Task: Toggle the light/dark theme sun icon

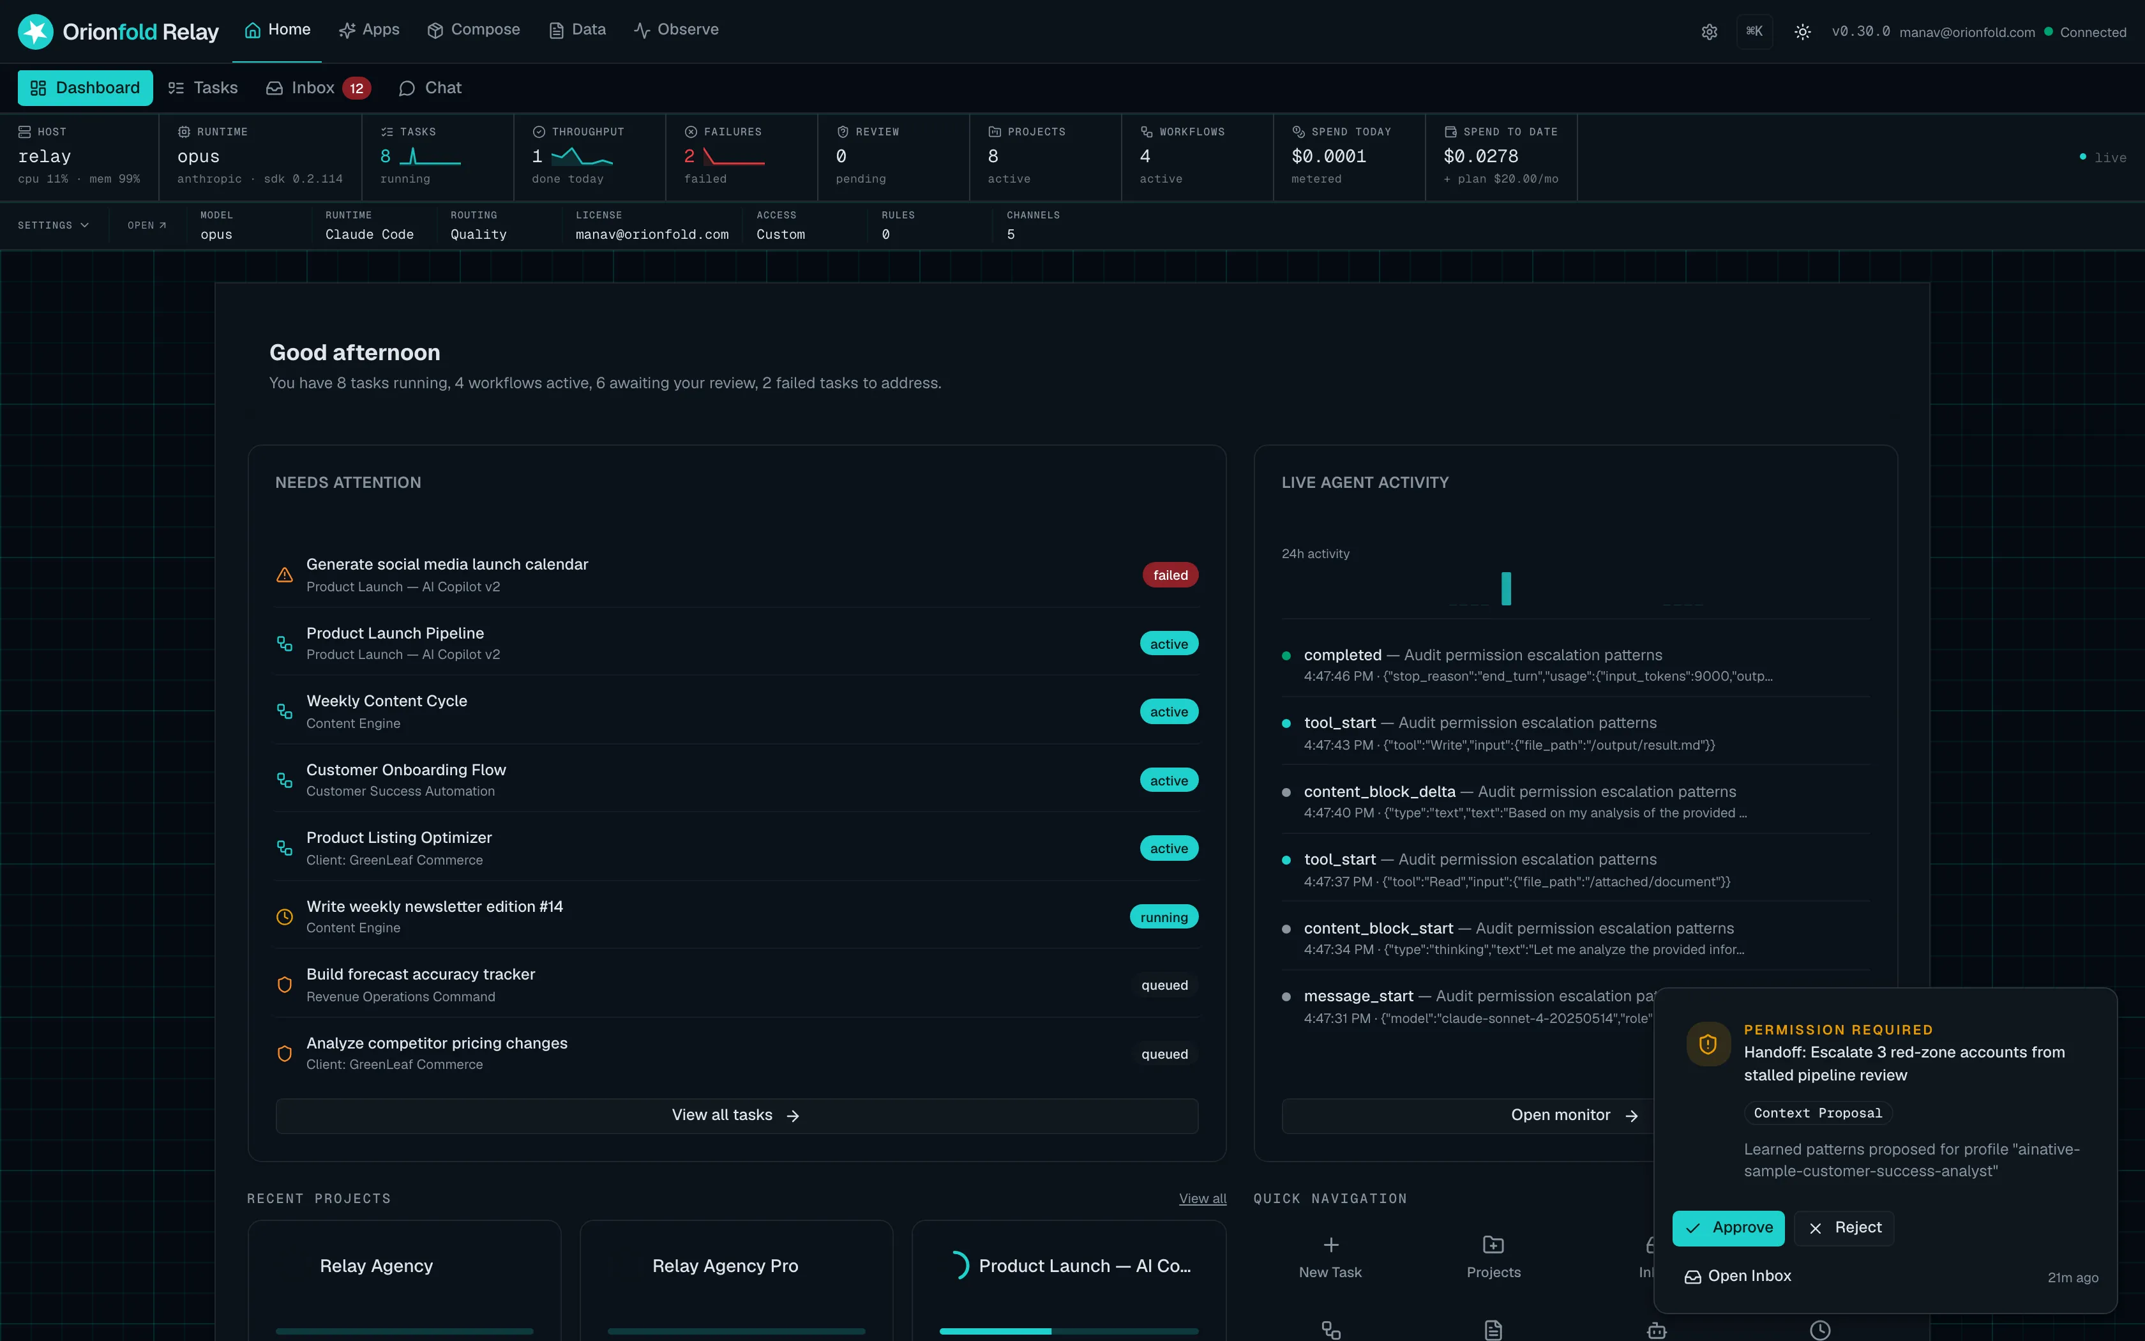Action: tap(1802, 32)
